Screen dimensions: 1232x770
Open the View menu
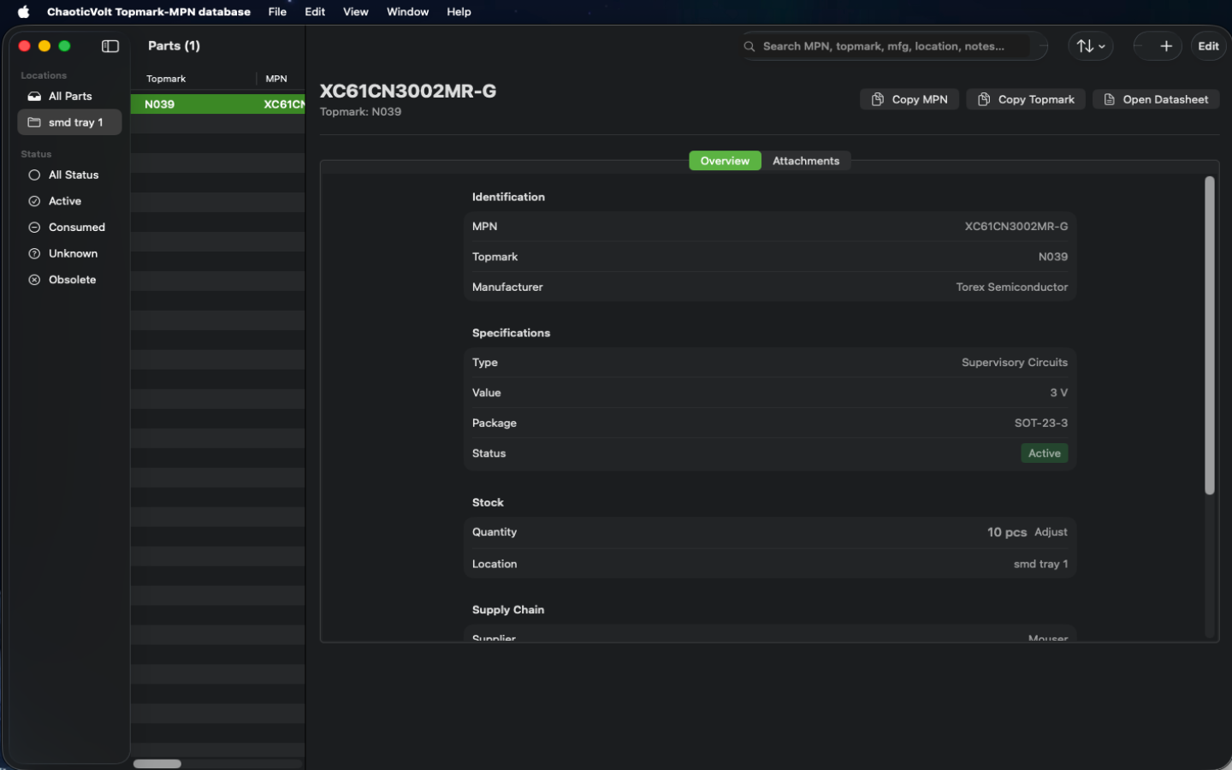[356, 12]
